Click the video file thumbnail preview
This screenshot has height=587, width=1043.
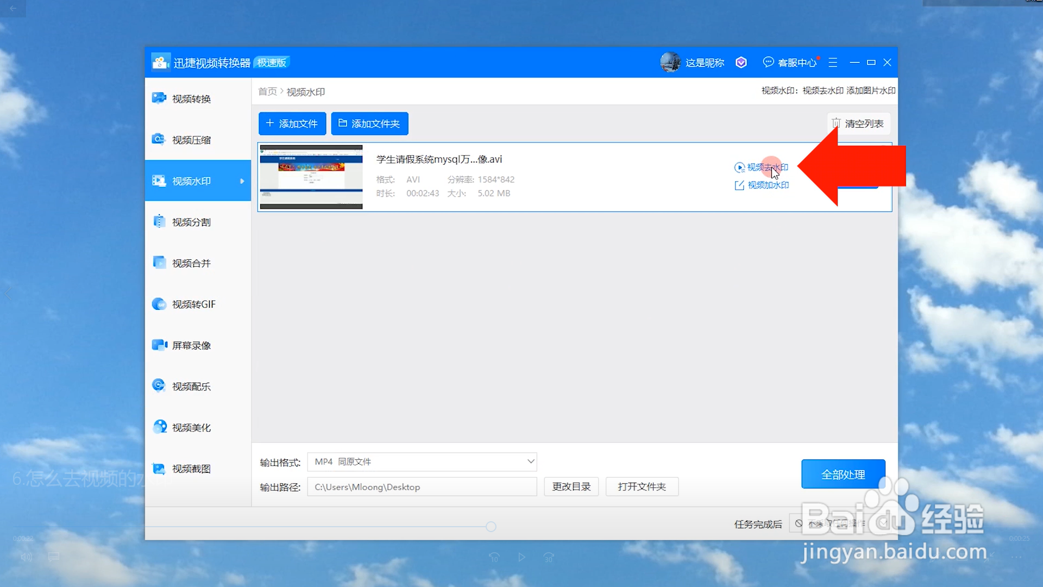point(311,177)
